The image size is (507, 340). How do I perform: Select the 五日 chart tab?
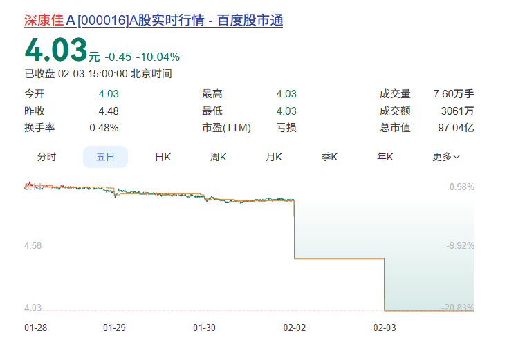105,157
